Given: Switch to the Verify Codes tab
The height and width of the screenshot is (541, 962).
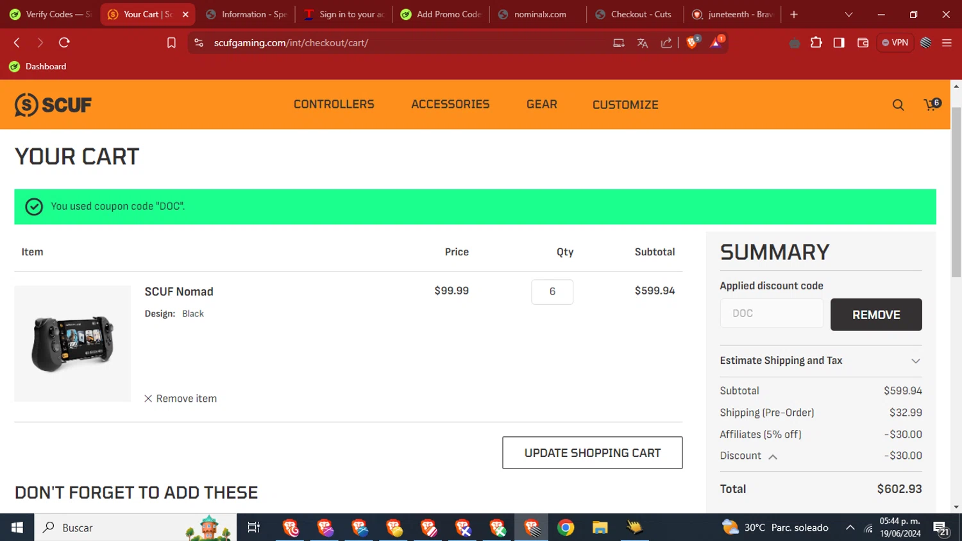Looking at the screenshot, I should coord(50,14).
